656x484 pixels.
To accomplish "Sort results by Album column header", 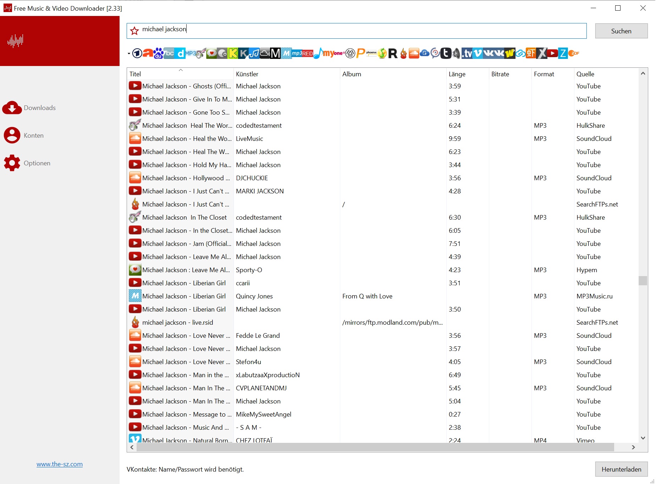I will coord(393,74).
